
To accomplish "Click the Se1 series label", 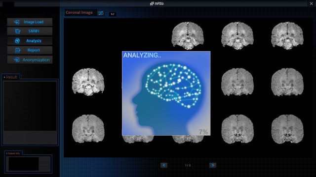I will tap(113, 14).
